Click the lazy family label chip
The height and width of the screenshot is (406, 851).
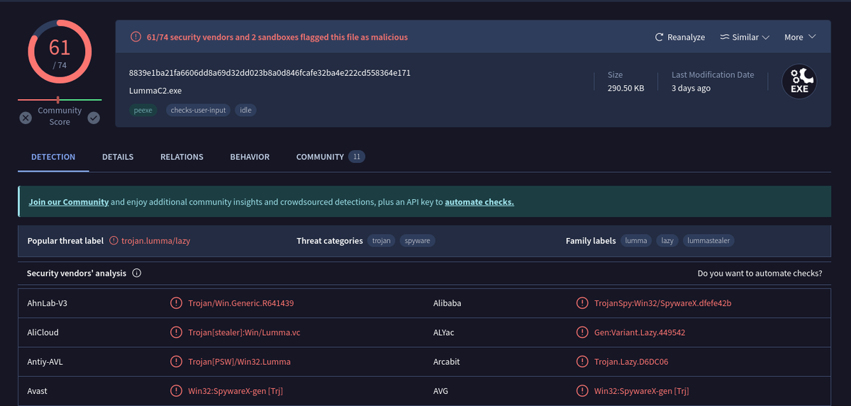[667, 241]
